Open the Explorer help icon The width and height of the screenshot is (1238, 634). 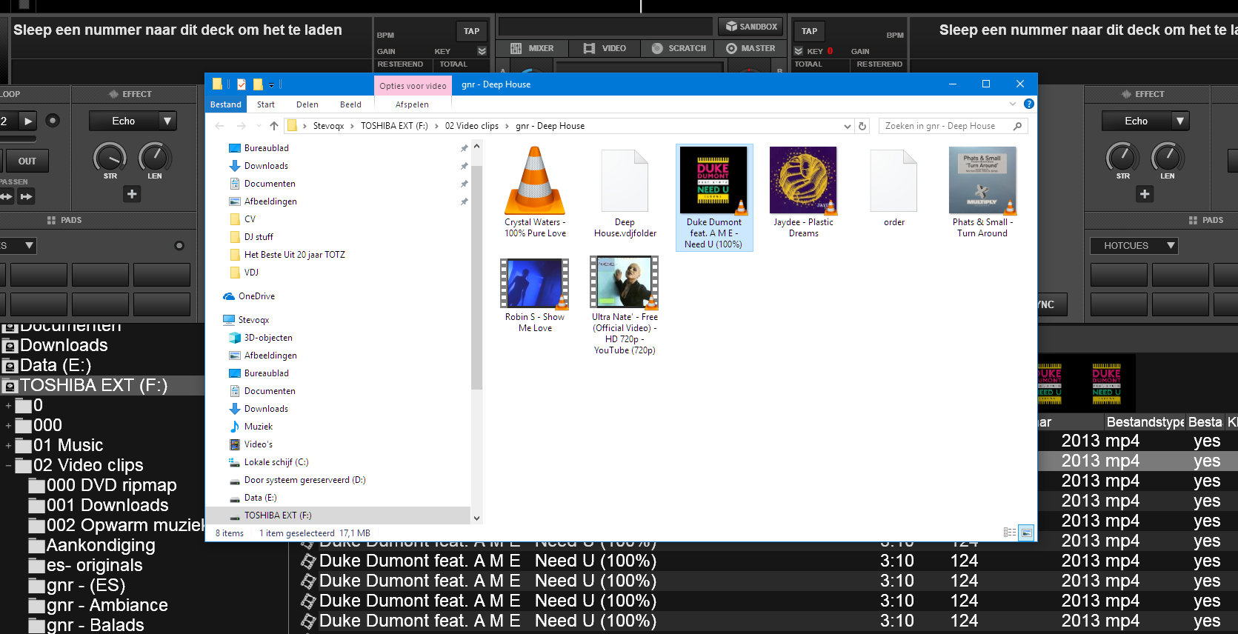[1029, 104]
